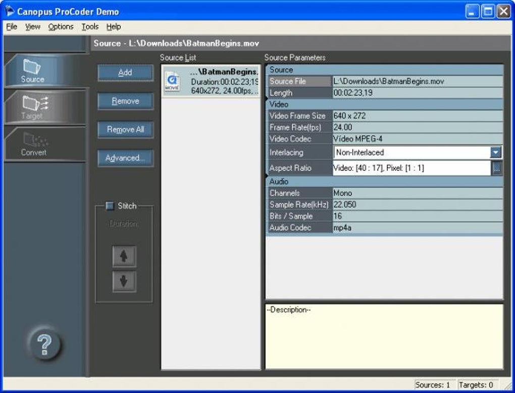Open the File menu

tap(12, 27)
